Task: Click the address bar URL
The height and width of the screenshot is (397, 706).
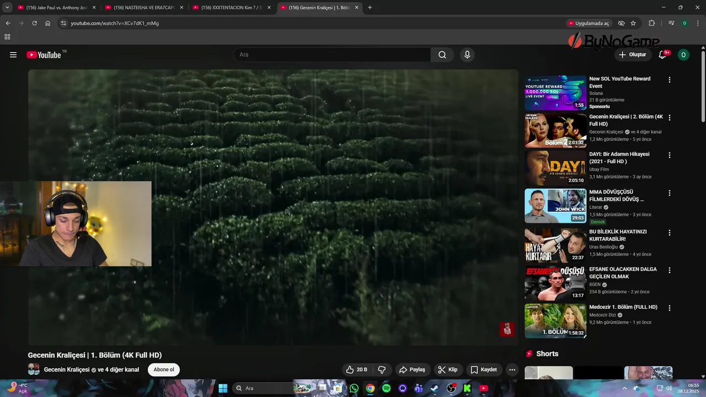Action: [115, 23]
